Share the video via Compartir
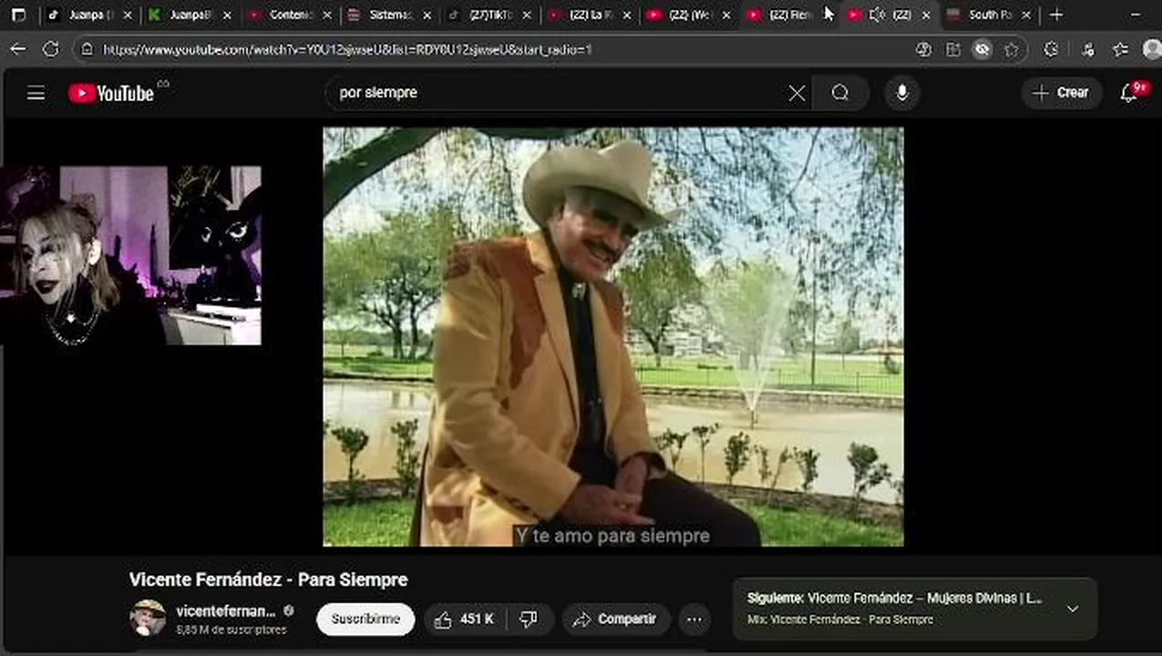Screen dimensions: 1162x656 (x=616, y=620)
